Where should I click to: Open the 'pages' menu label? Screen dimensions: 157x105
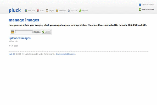51,10
